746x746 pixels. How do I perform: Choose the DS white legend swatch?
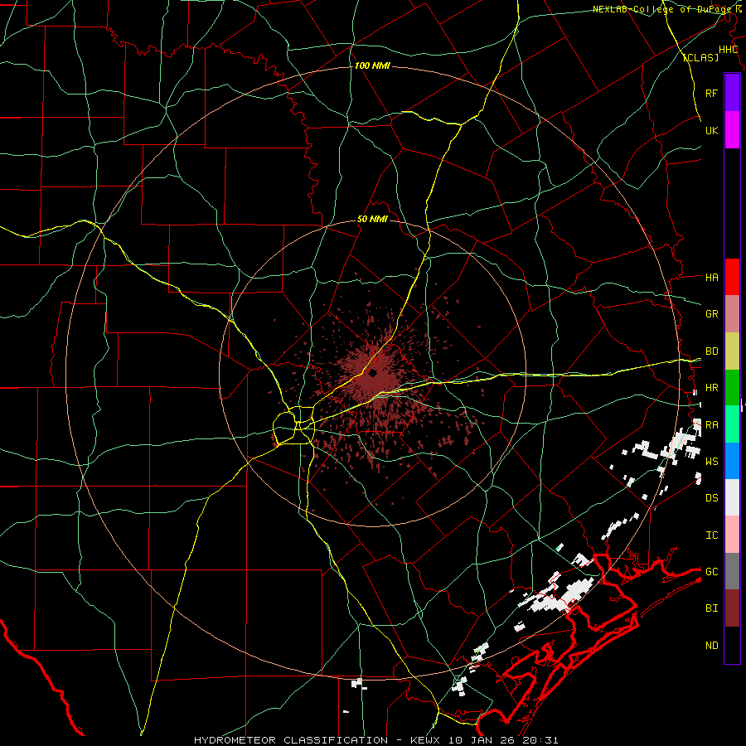pos(732,497)
